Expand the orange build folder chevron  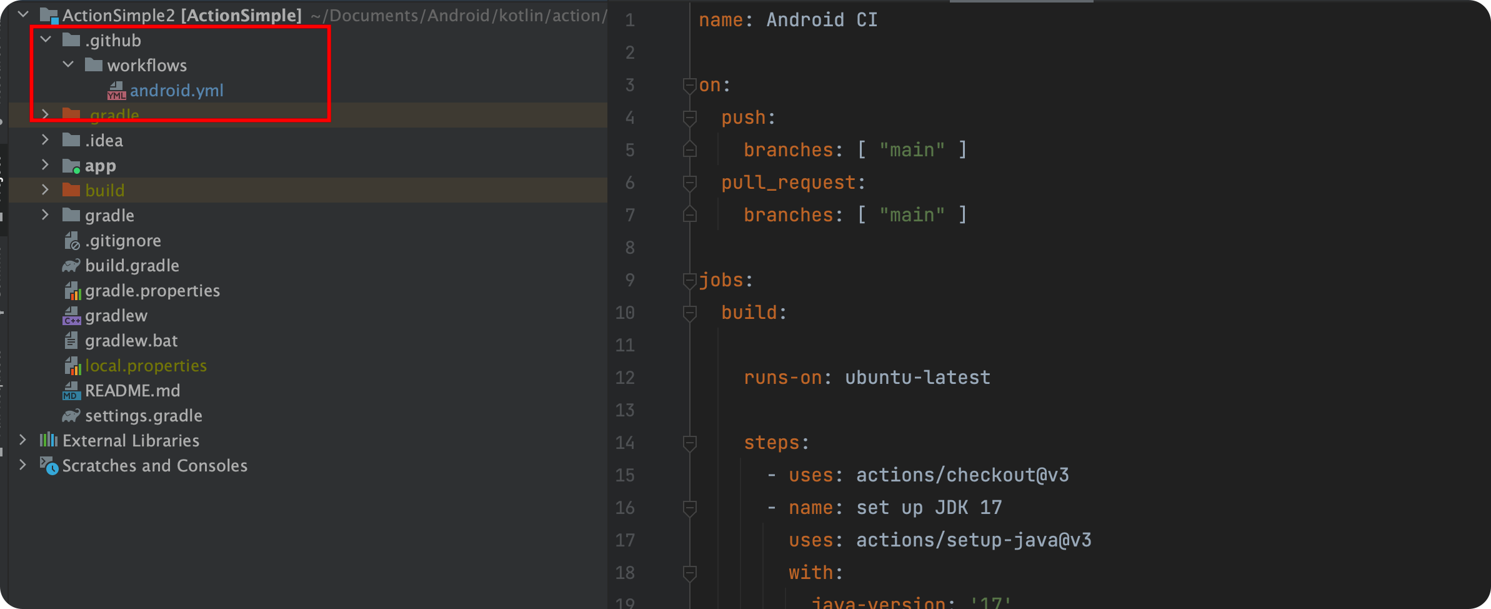point(45,189)
